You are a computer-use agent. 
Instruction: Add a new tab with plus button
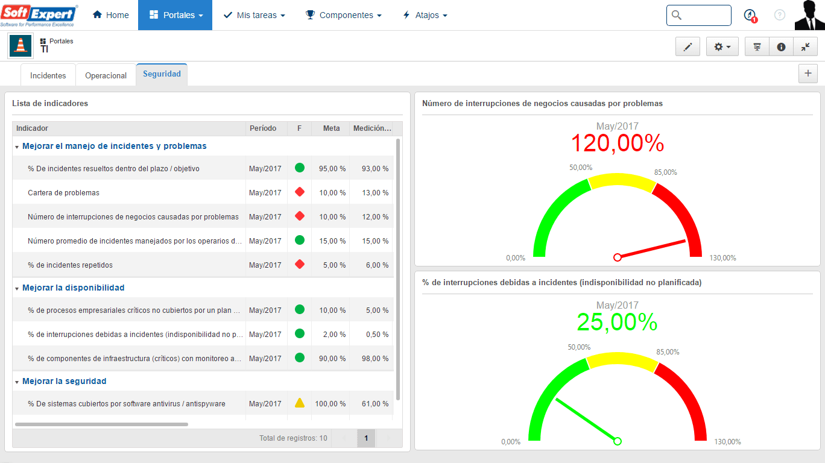pyautogui.click(x=808, y=74)
